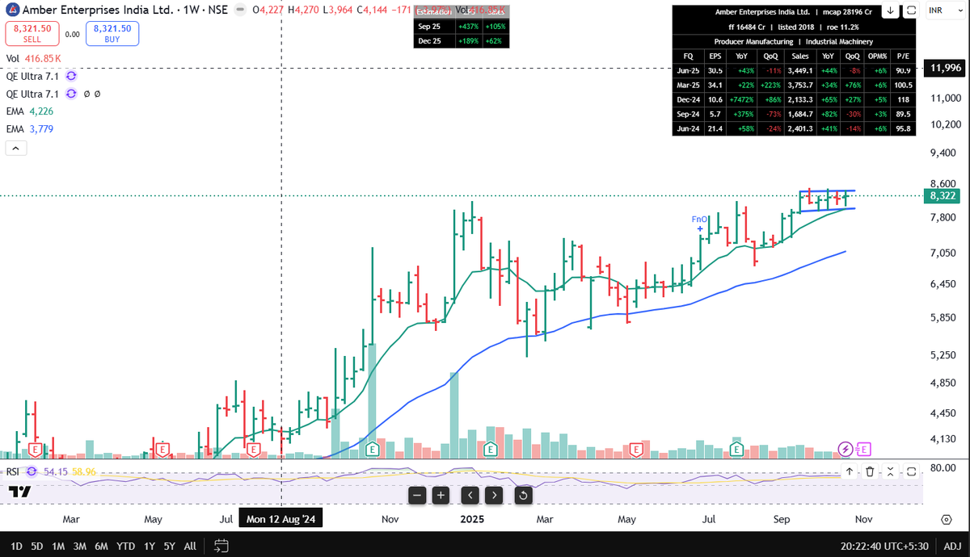Delete the RSI pane with trash icon
Image resolution: width=970 pixels, height=557 pixels.
click(x=870, y=471)
